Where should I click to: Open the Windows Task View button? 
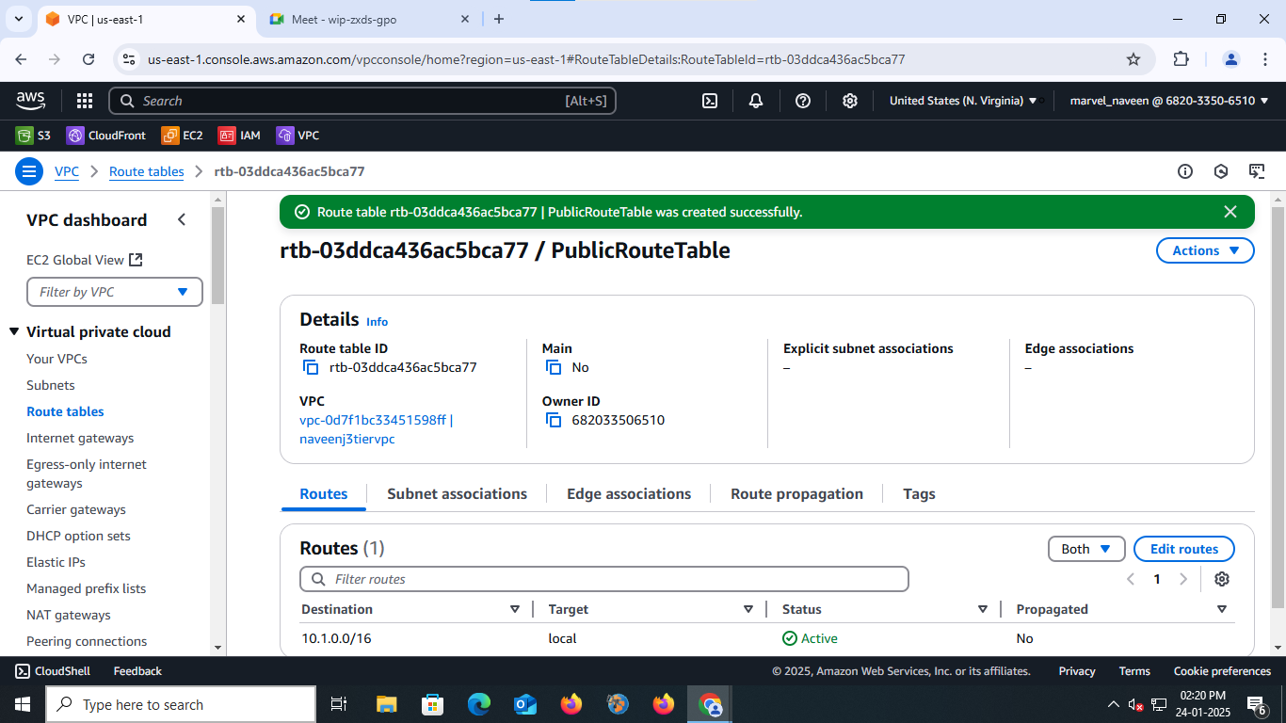(x=339, y=704)
